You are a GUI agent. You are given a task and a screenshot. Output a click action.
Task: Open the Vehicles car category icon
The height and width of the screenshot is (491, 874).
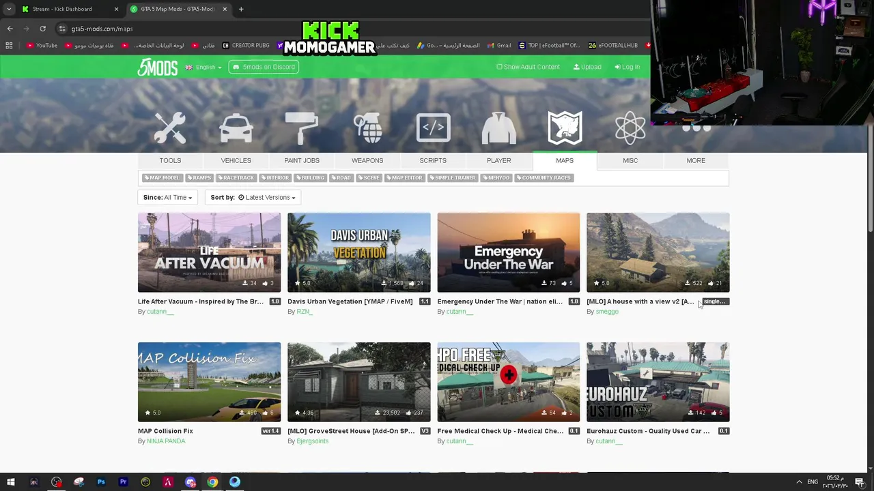[236, 128]
